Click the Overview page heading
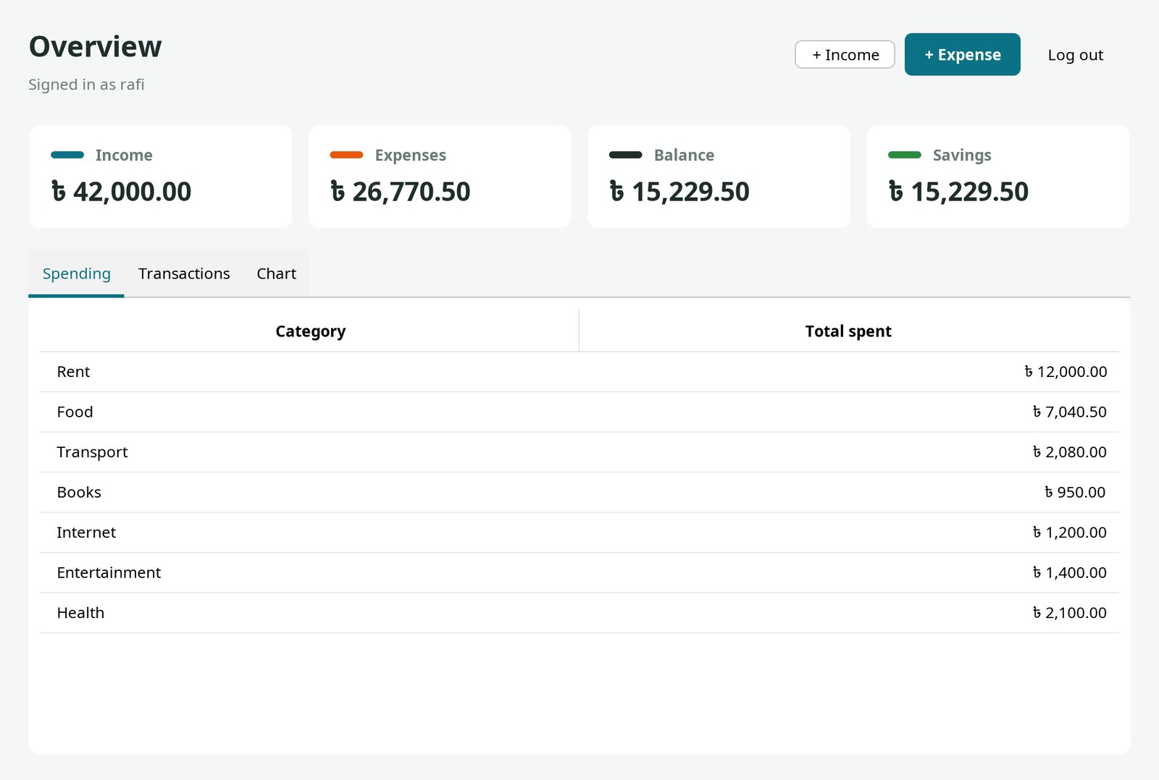The image size is (1159, 780). point(95,47)
